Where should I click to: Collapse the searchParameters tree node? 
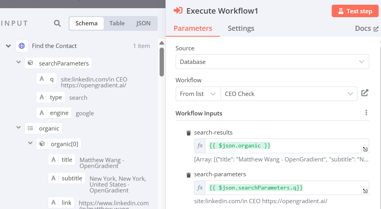click(18, 63)
